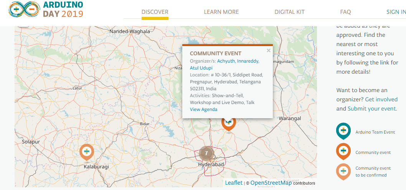Viewport: 406px width, 190px height.
Task: Click the orange map pin below the popup
Action: pos(229,124)
